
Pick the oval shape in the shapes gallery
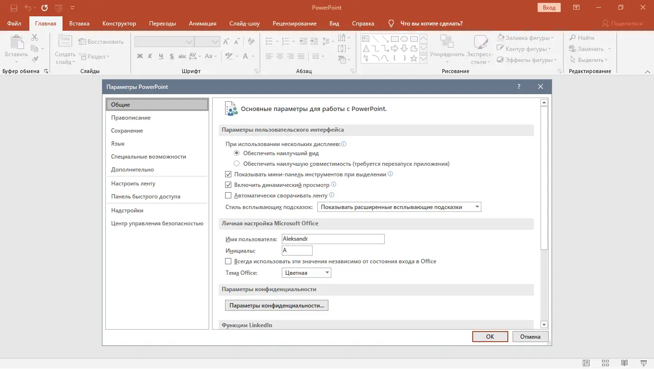[404, 39]
